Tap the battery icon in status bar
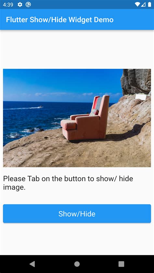Image resolution: width=154 pixels, height=273 pixels. [149, 5]
